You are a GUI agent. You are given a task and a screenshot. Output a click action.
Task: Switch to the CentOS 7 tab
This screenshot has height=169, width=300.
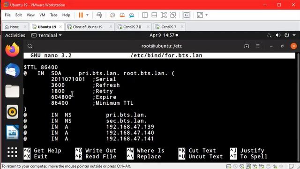[x=169, y=27]
